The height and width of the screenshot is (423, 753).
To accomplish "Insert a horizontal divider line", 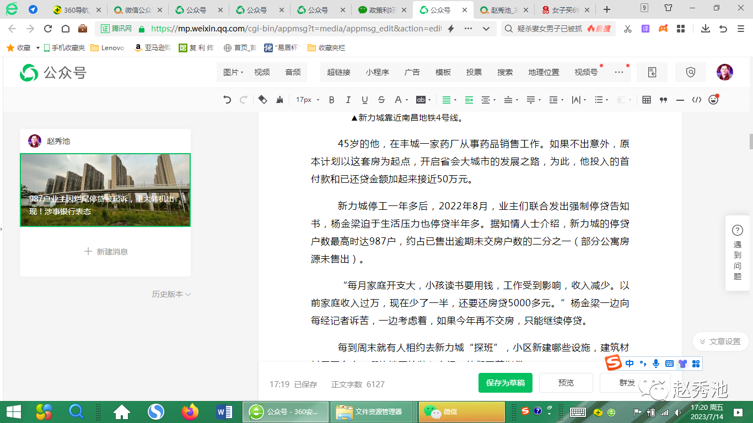I will coord(680,100).
